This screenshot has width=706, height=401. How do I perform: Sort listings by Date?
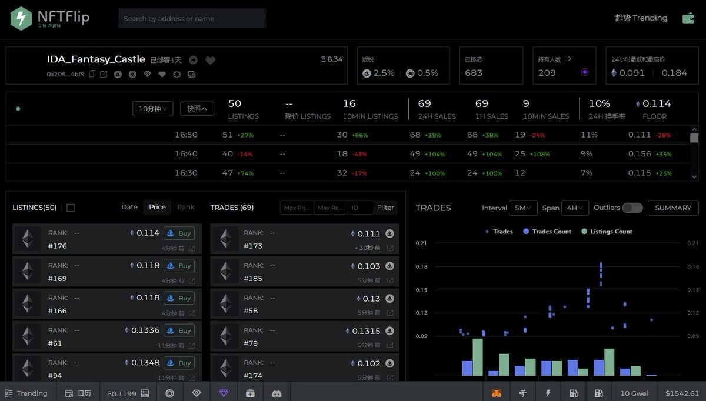(x=129, y=207)
